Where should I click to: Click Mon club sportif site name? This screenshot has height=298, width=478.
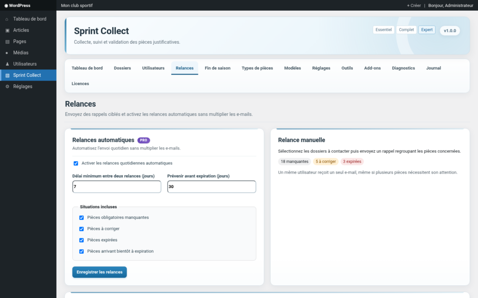tap(77, 6)
